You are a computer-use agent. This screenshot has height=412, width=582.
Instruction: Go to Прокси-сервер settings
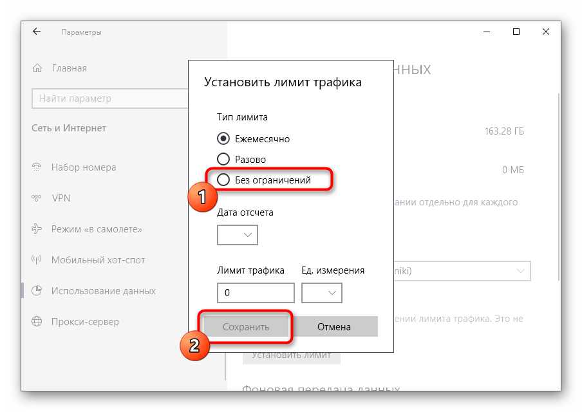click(x=85, y=322)
